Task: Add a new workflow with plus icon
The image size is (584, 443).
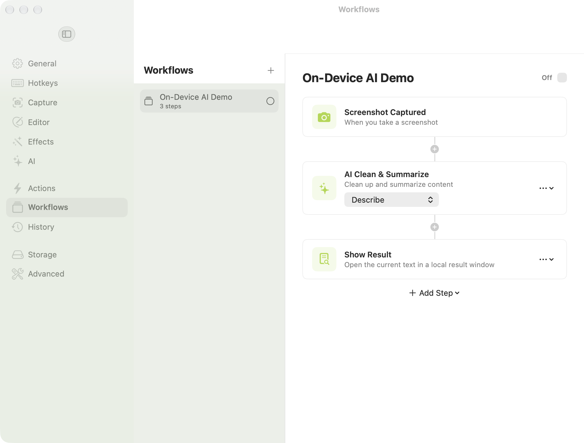Action: click(x=271, y=71)
